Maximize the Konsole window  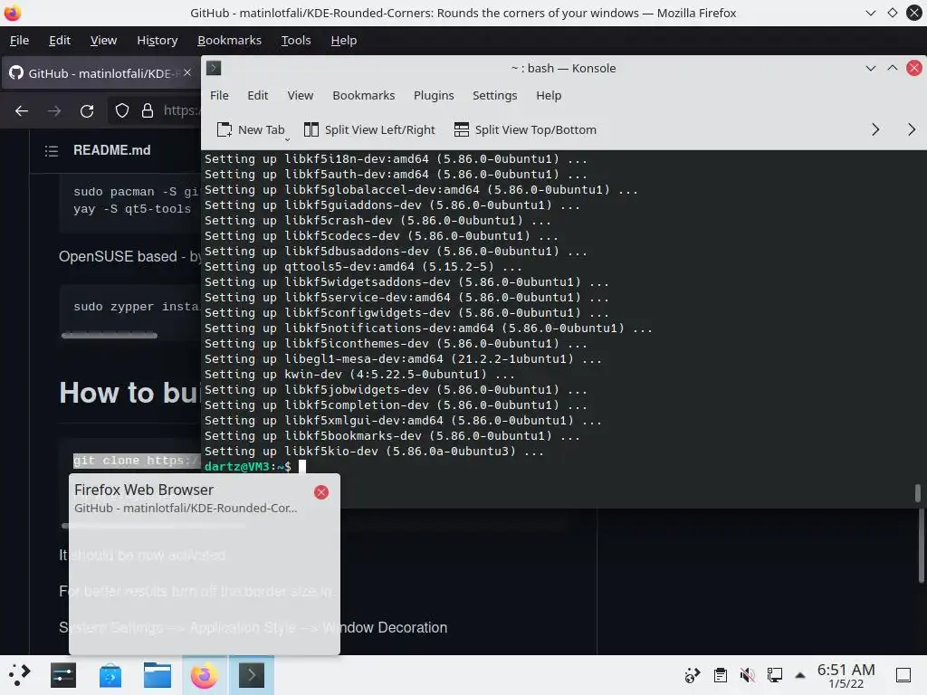[892, 68]
